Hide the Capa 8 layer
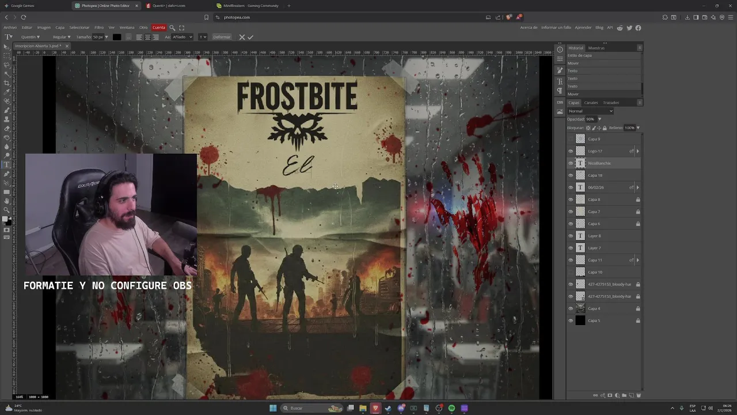 (x=571, y=199)
